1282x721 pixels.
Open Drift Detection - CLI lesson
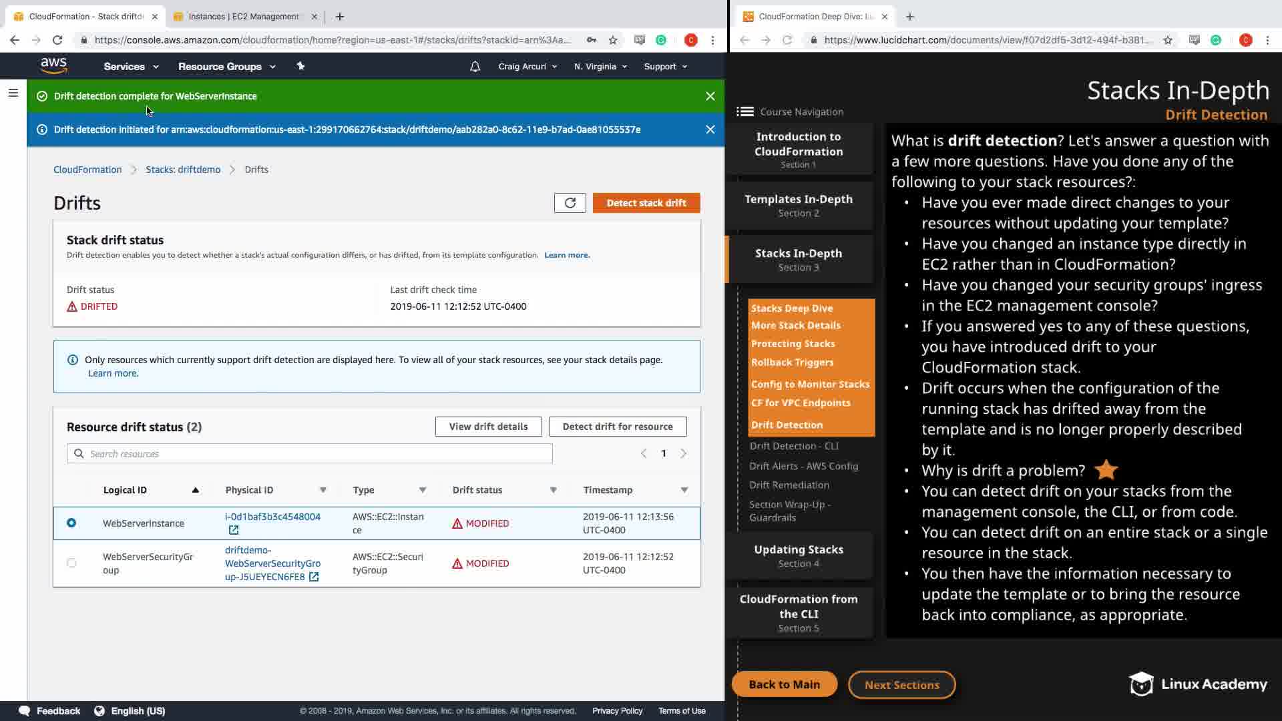(x=793, y=446)
